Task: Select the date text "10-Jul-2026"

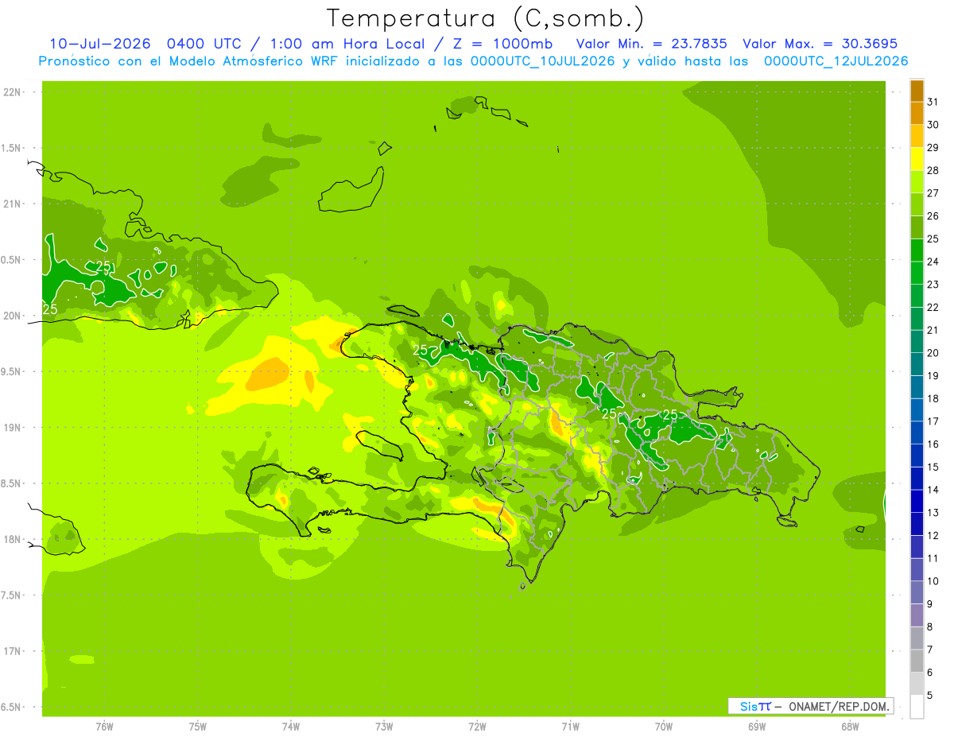Action: 100,44
